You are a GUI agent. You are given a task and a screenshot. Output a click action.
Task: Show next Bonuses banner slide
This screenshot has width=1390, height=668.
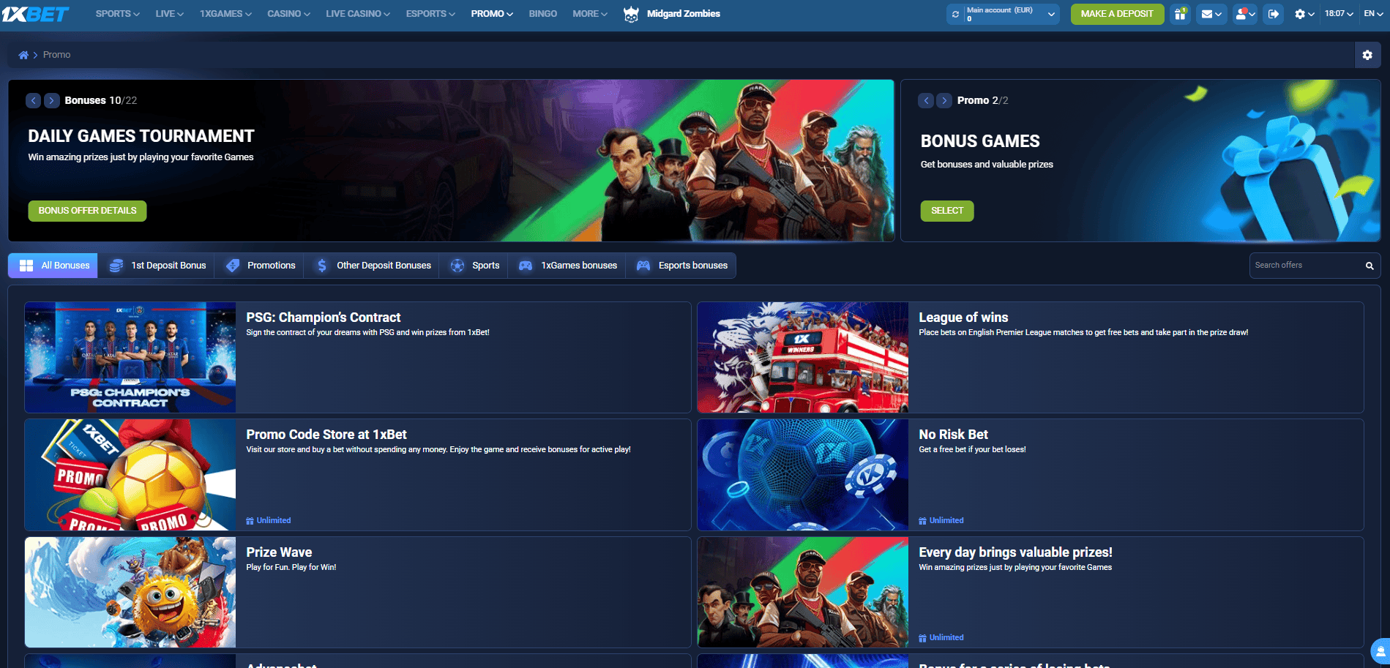click(x=51, y=101)
